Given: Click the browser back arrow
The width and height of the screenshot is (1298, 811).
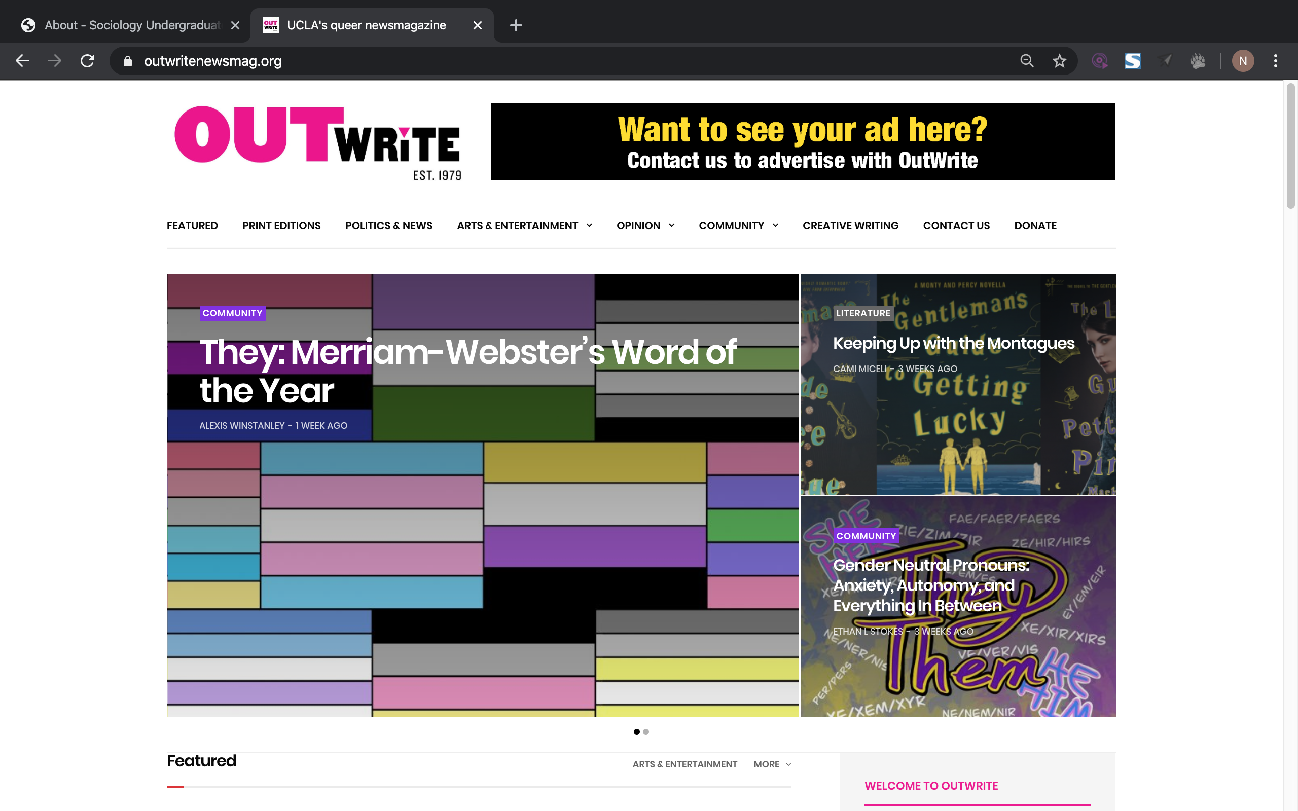Looking at the screenshot, I should click(x=22, y=61).
